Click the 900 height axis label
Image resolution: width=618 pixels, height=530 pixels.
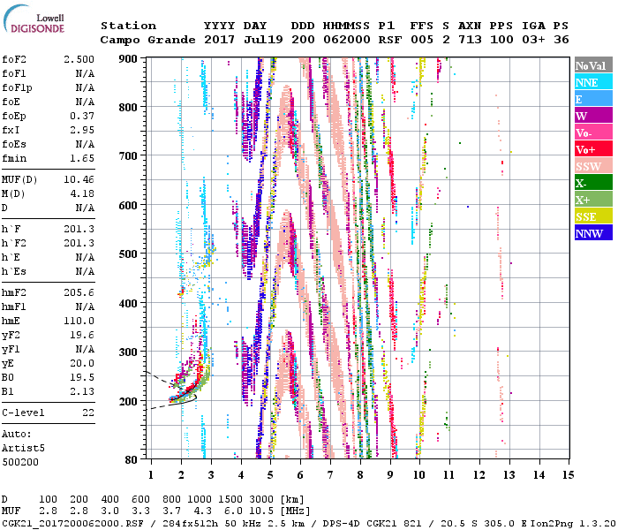pyautogui.click(x=129, y=58)
